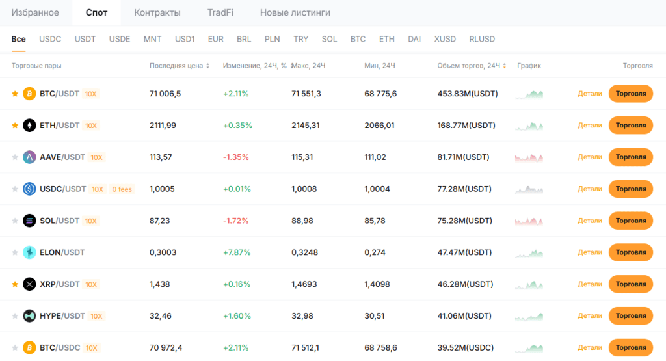Viewport: 666px width, 361px height.
Task: Click the ELON/USDT pair name
Action: (x=62, y=252)
